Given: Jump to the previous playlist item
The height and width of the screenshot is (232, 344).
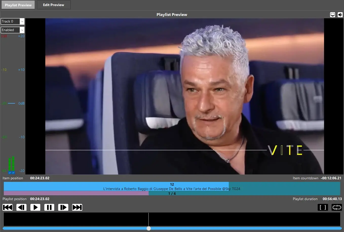Looking at the screenshot, I should click(x=8, y=207).
